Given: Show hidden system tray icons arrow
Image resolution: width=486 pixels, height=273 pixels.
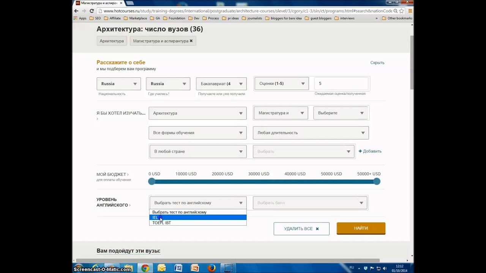Looking at the screenshot, I should click(359, 268).
